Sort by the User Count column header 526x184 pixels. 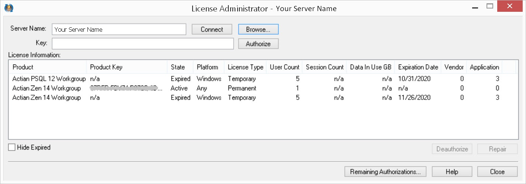[x=284, y=67]
